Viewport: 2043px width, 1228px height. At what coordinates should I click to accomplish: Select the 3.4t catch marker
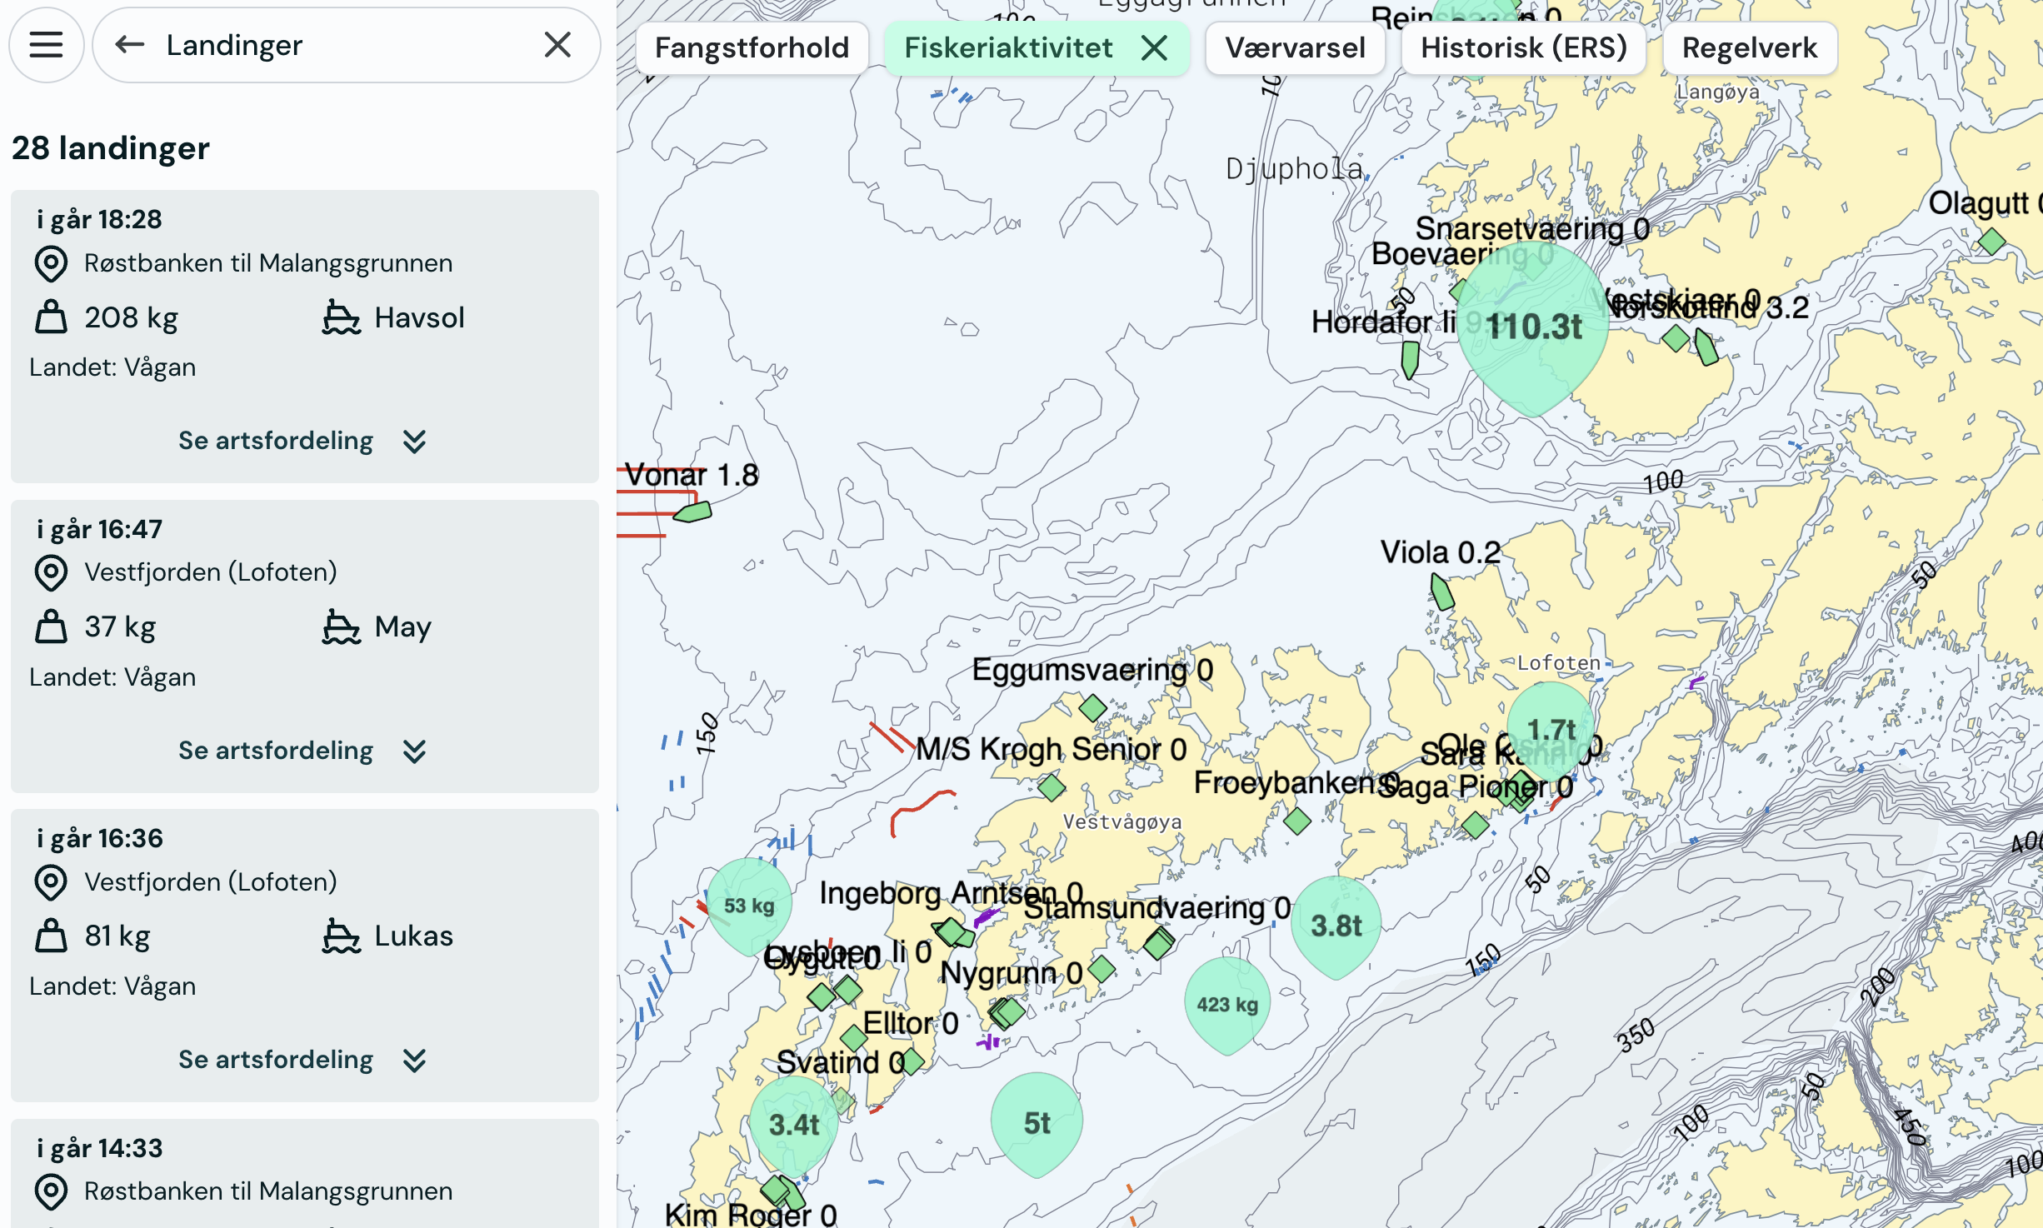[x=794, y=1125]
